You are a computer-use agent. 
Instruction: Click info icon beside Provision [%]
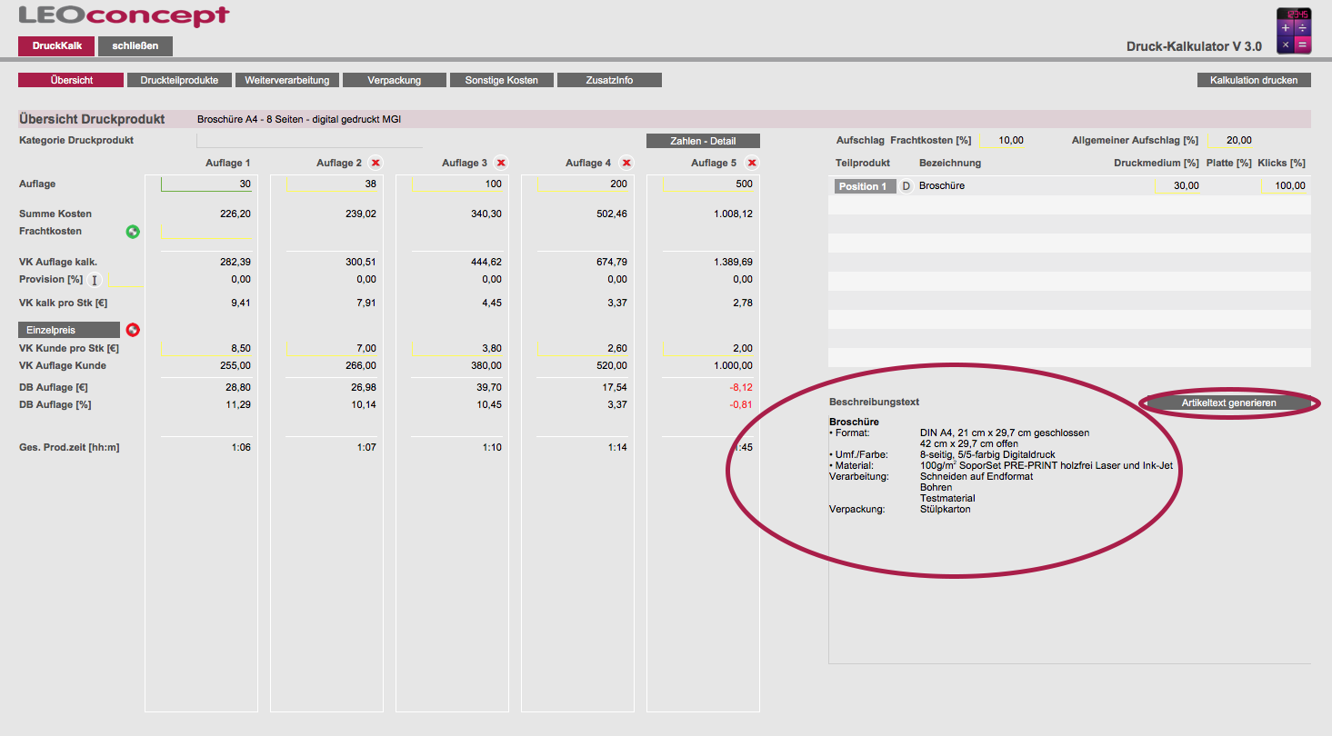click(95, 280)
